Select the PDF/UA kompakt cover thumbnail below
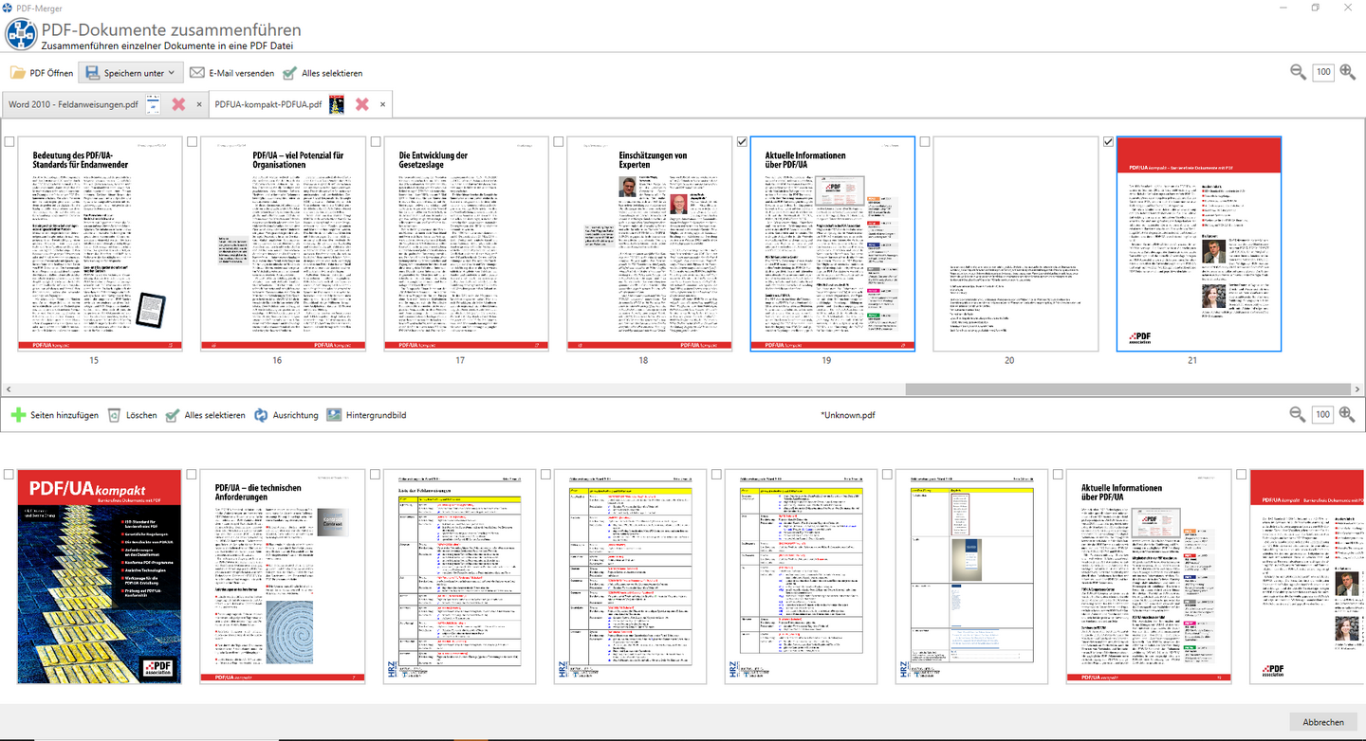The height and width of the screenshot is (741, 1366). 100,576
